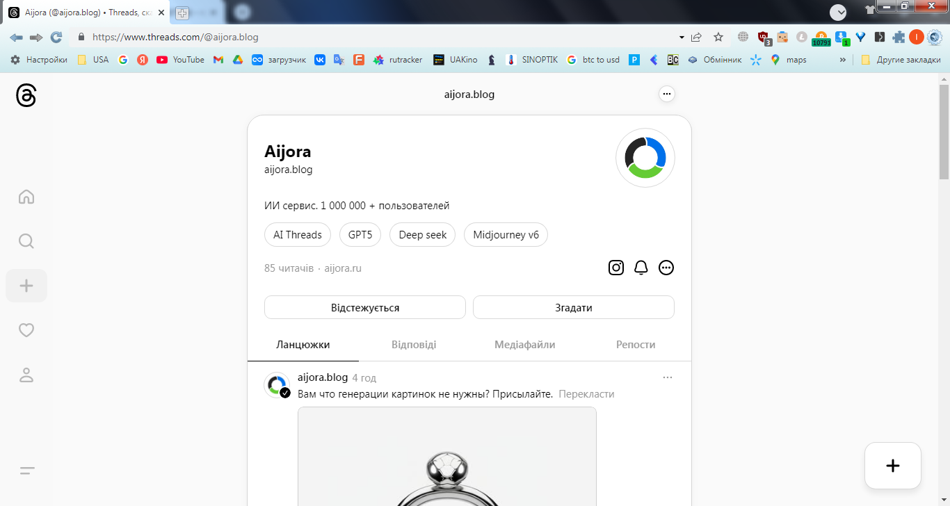Open the UAKino bookmark
The image size is (950, 506).
[456, 60]
